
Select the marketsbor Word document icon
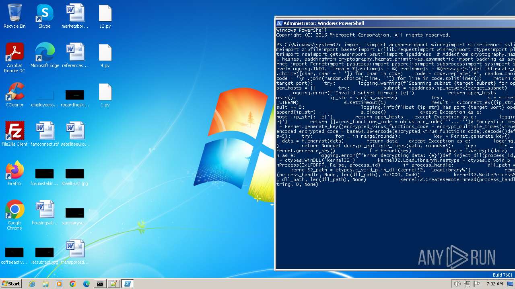(x=75, y=16)
